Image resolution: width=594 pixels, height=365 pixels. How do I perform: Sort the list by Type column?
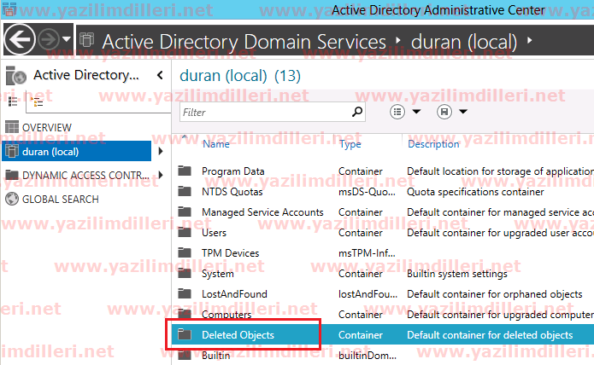350,144
